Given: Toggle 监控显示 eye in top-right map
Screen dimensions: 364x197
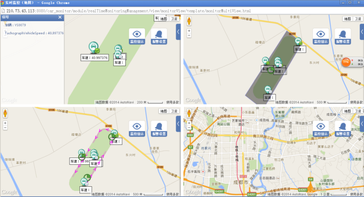Looking at the screenshot, I should point(321,36).
